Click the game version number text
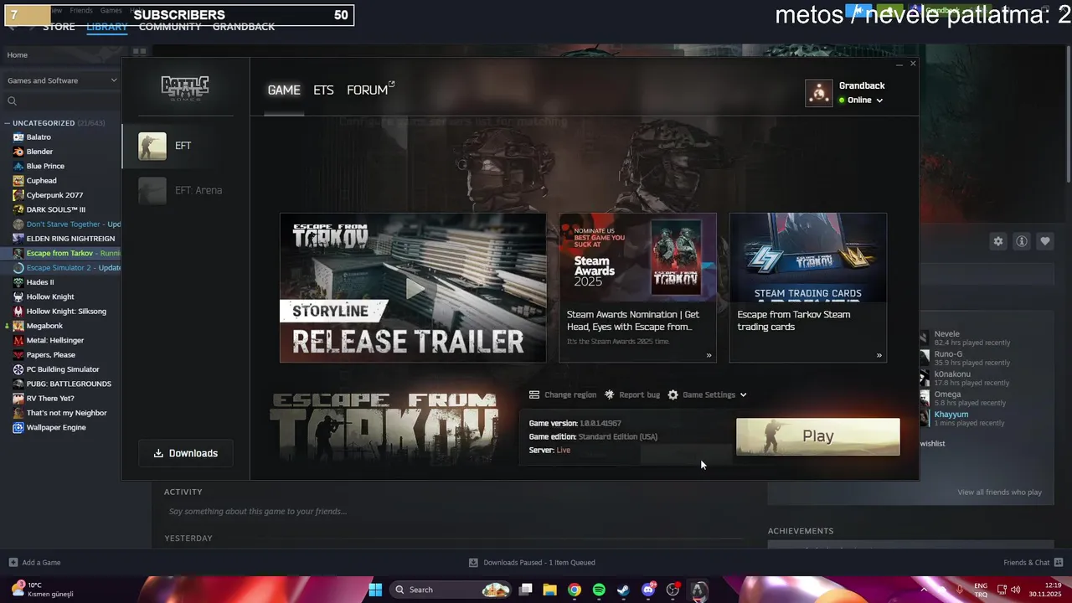Screen dimensions: 1072x603 [x=600, y=424]
